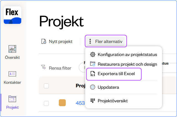Click the Nytt projekt document icon
Image resolution: width=177 pixels, height=117 pixels.
(x=44, y=42)
